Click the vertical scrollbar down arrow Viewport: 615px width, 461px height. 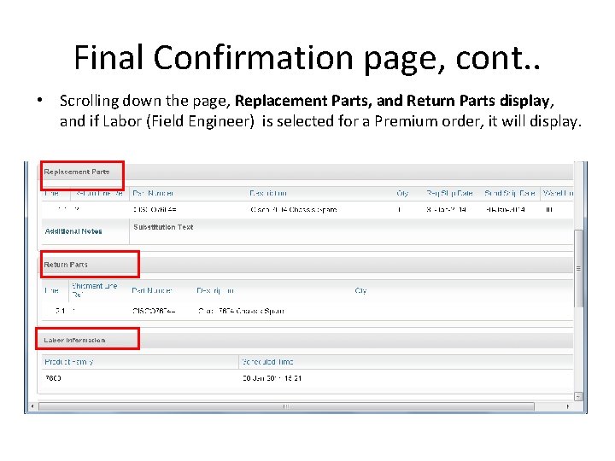click(x=578, y=396)
